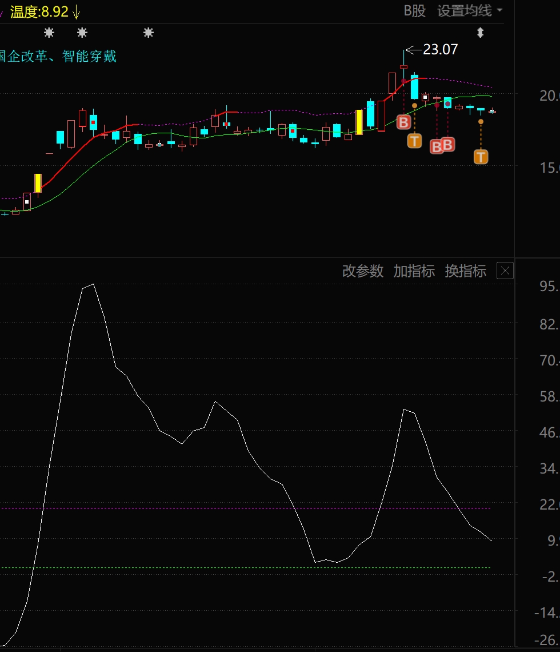
Task: Click the left red B marker of the pair
Action: click(x=436, y=147)
